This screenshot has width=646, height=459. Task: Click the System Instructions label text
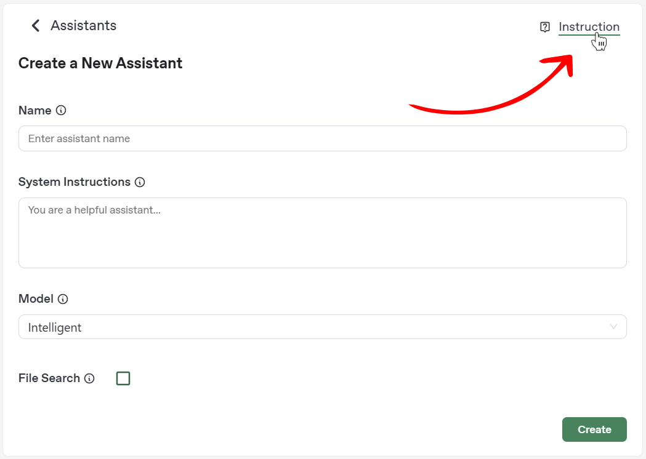click(75, 182)
